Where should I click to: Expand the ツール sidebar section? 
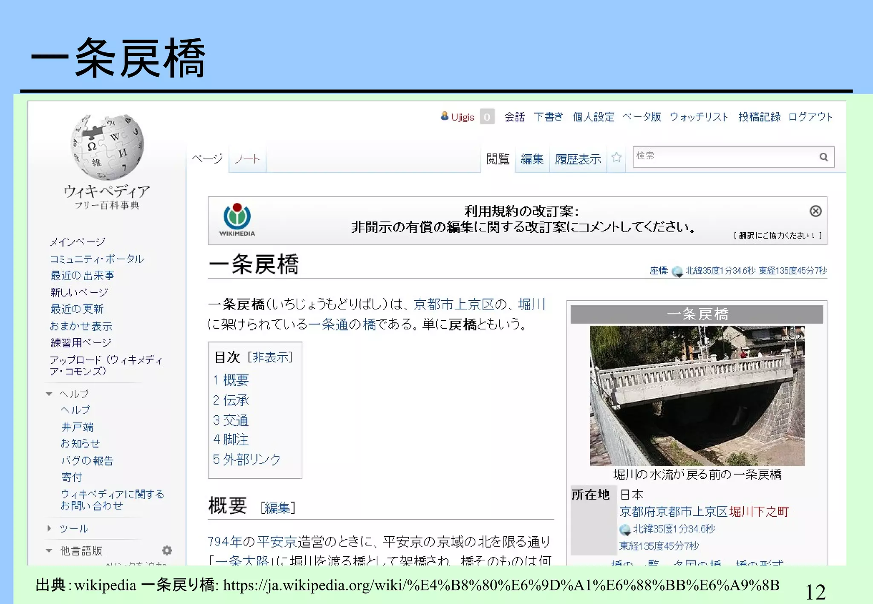click(49, 529)
